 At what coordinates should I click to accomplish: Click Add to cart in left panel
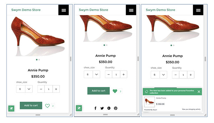(x=31, y=106)
